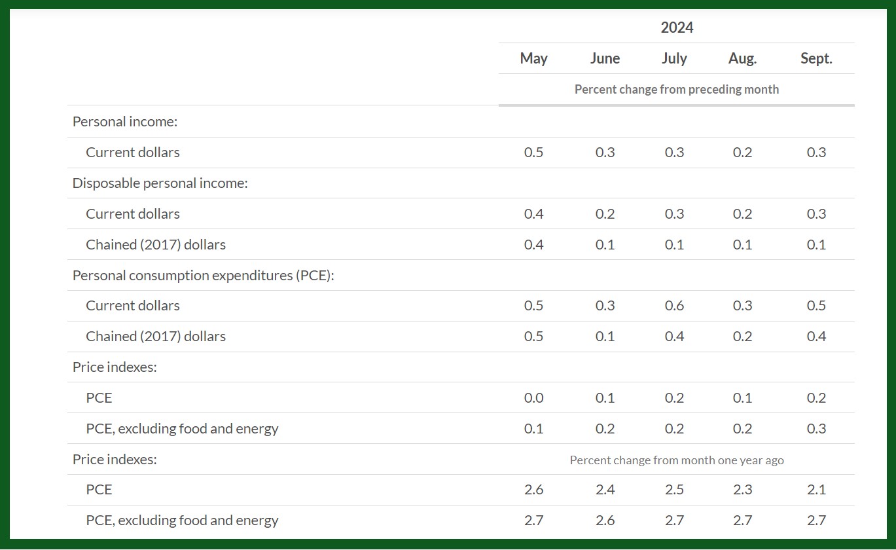
Task: Select the July column header
Action: point(674,58)
